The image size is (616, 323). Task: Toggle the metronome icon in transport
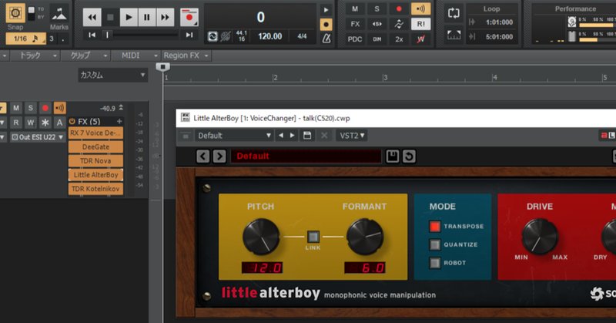click(x=326, y=39)
